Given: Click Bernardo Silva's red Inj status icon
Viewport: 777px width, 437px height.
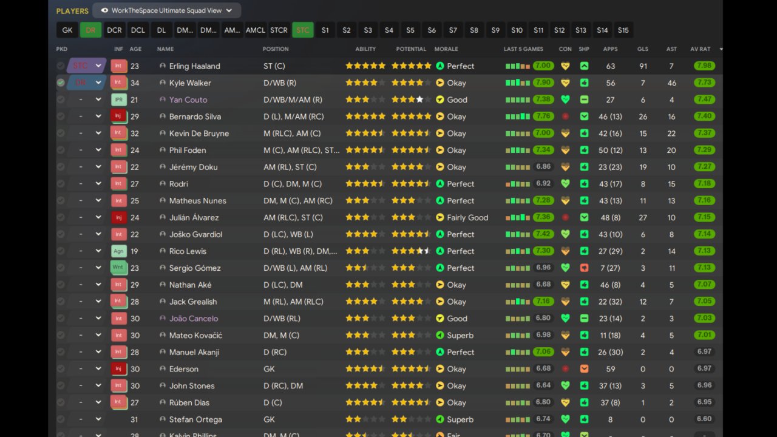Looking at the screenshot, I should pos(119,117).
